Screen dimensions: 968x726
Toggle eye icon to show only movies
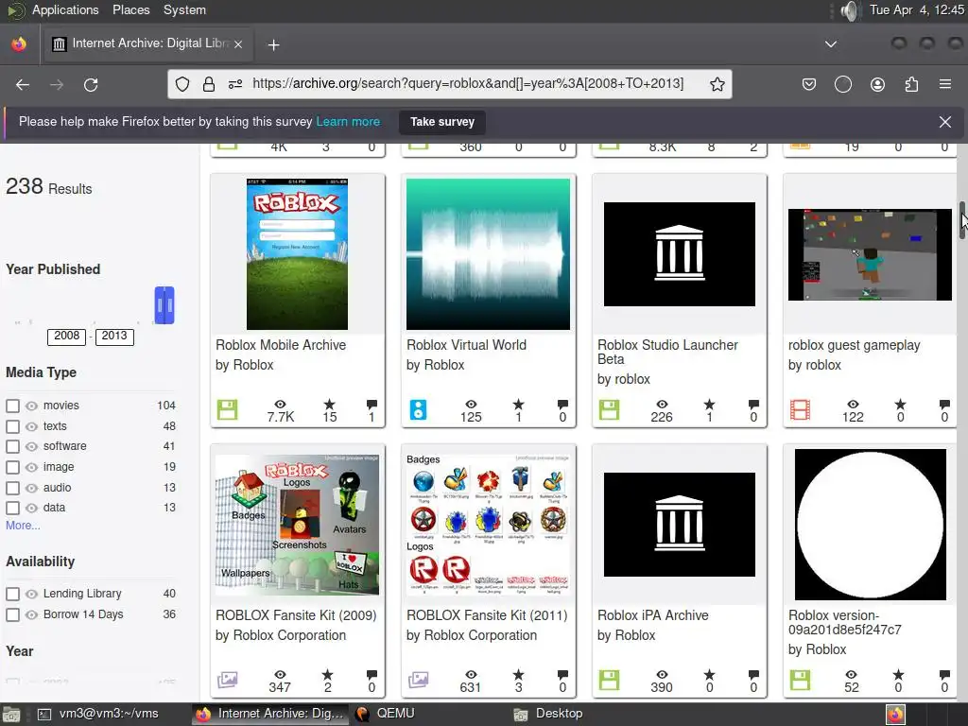pyautogui.click(x=31, y=406)
